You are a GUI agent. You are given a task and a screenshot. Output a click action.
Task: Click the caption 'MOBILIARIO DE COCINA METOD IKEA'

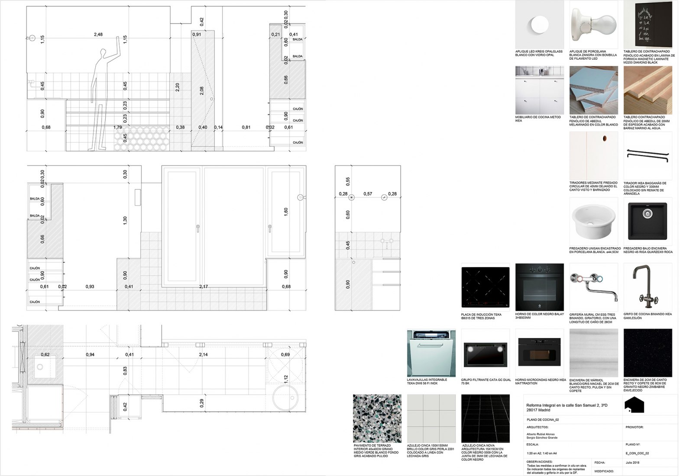tap(538, 119)
